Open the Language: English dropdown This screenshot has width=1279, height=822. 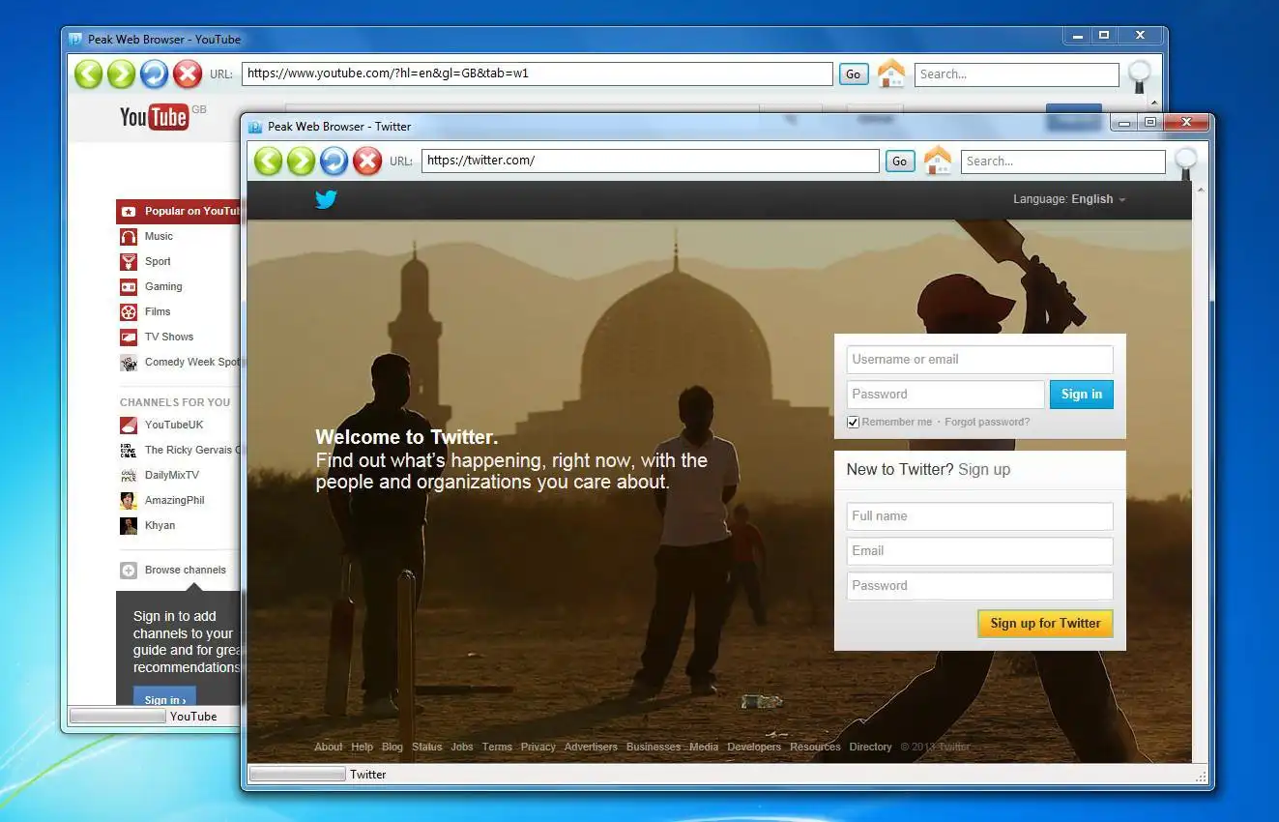click(1069, 199)
